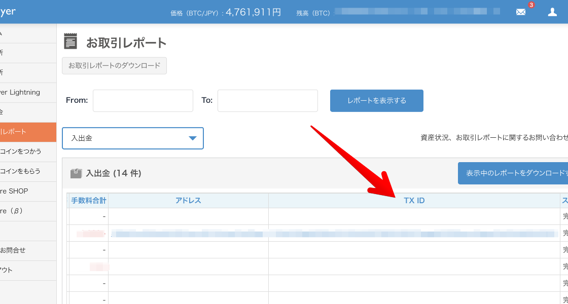The width and height of the screenshot is (568, 304).
Task: Click the red notification badge showing 3
Action: point(531,5)
